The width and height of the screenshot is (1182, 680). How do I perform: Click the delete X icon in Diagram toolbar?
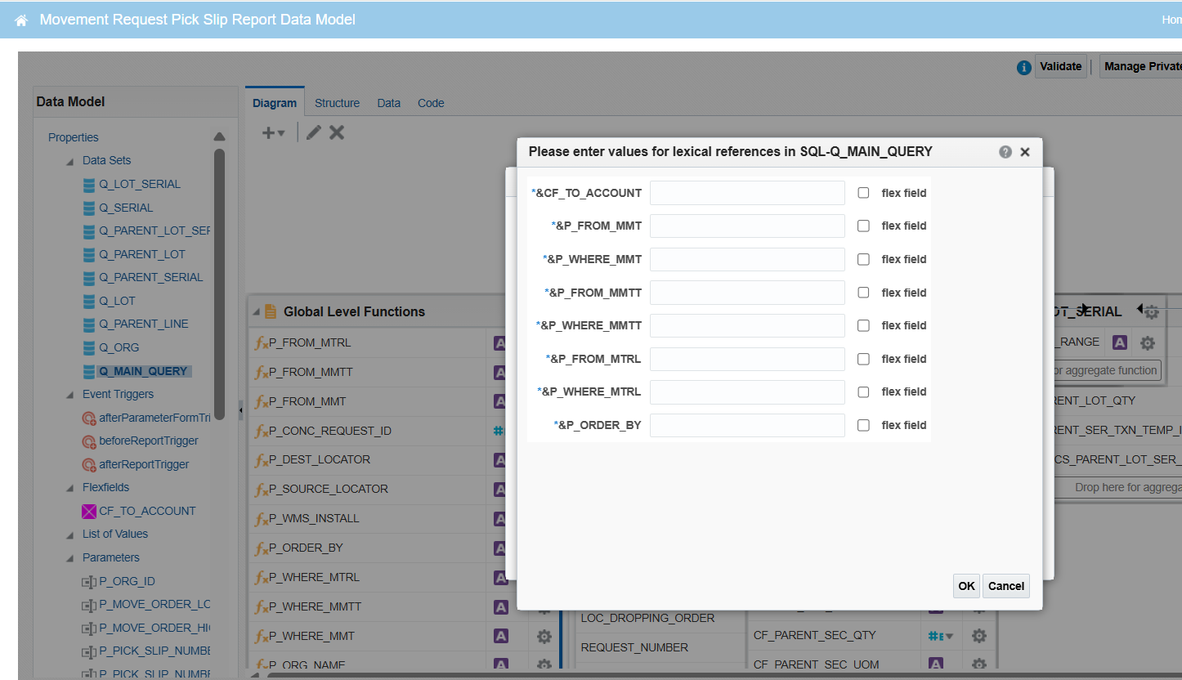[x=337, y=132]
